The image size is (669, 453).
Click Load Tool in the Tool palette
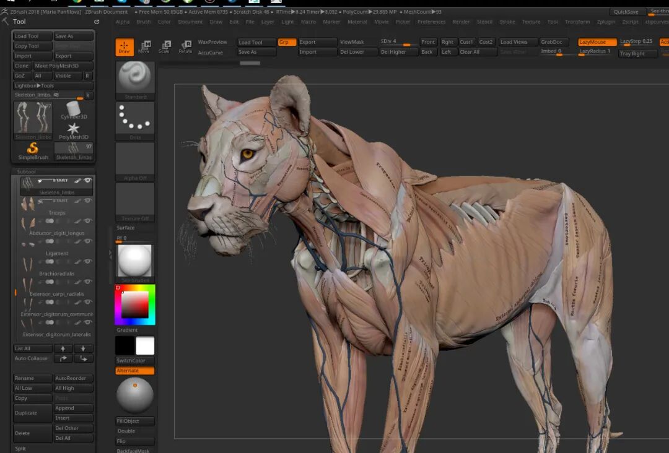coord(33,37)
